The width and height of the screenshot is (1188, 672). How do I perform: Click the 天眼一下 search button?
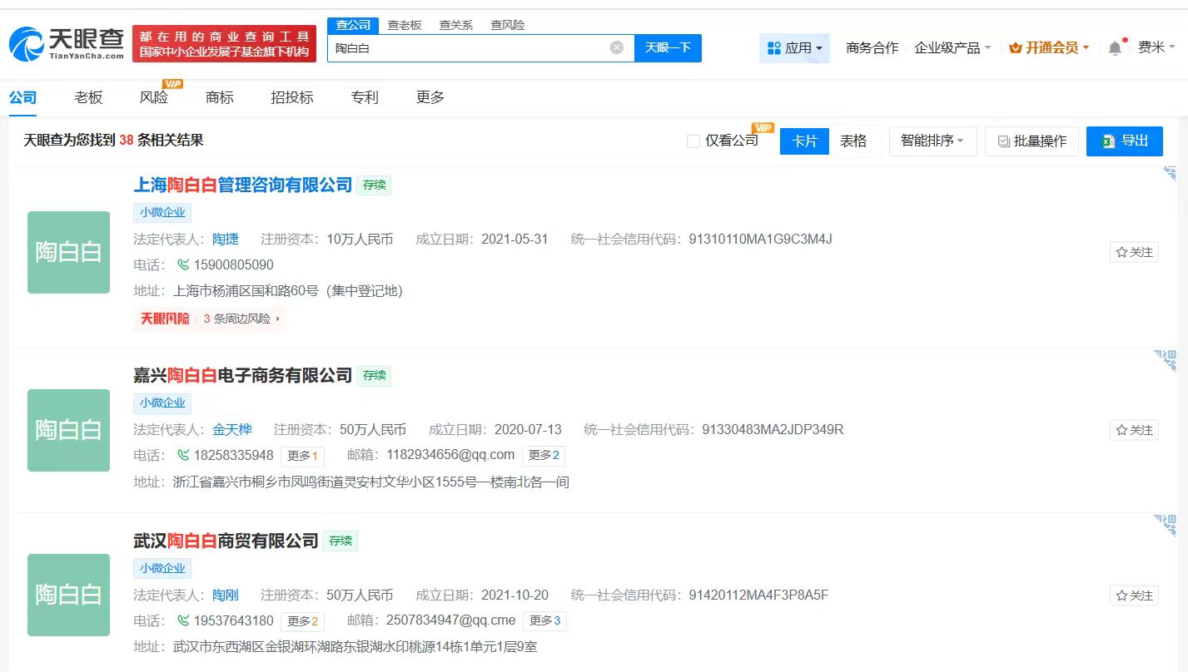[x=668, y=48]
